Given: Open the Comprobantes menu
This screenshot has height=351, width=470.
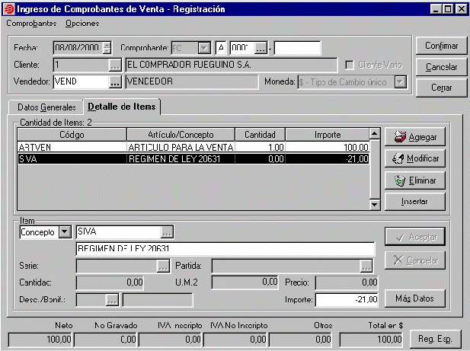Looking at the screenshot, I should (31, 24).
